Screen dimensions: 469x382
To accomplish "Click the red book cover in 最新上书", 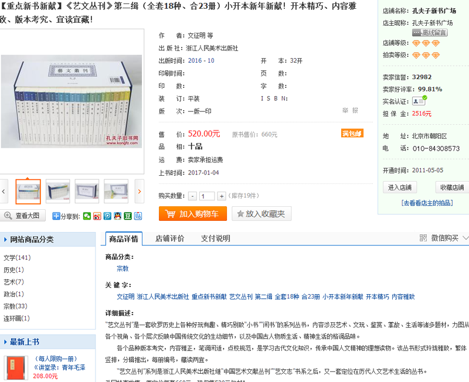I will (16, 368).
